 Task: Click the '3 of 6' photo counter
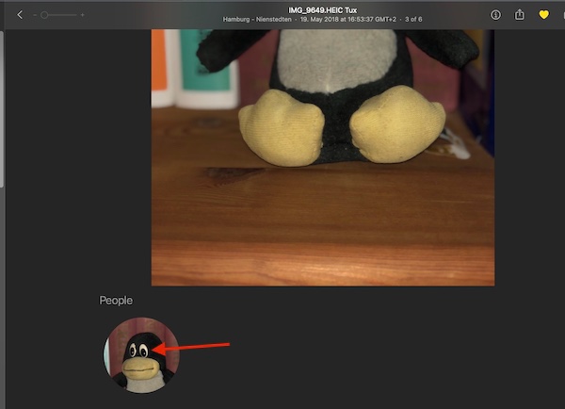pyautogui.click(x=413, y=20)
